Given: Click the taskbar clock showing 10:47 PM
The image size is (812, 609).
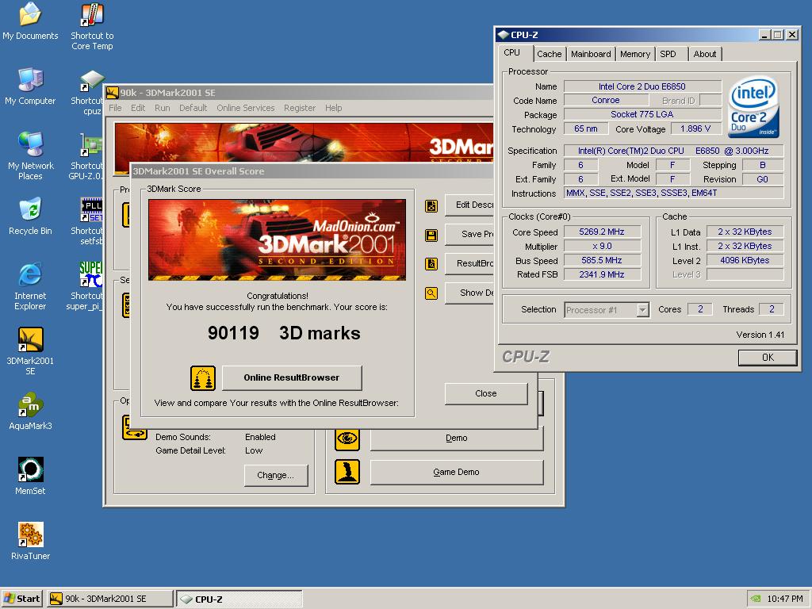Looking at the screenshot, I should (x=785, y=599).
